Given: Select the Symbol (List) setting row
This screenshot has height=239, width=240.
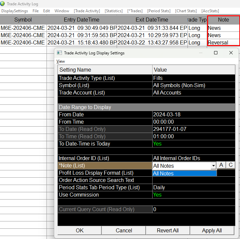Looking at the screenshot, I should point(146,86).
